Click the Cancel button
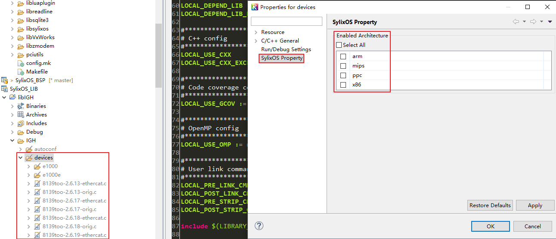 (x=532, y=226)
